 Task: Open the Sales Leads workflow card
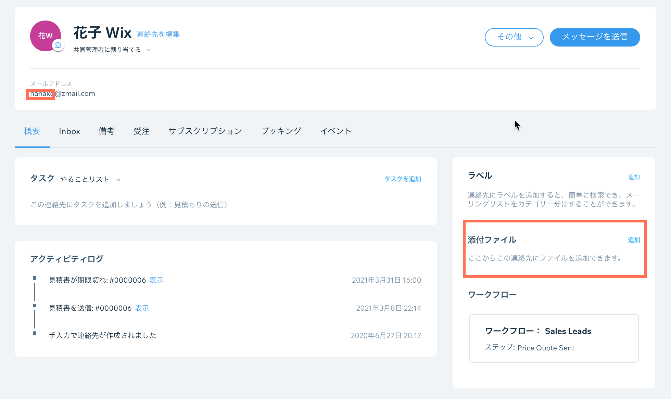click(x=554, y=338)
